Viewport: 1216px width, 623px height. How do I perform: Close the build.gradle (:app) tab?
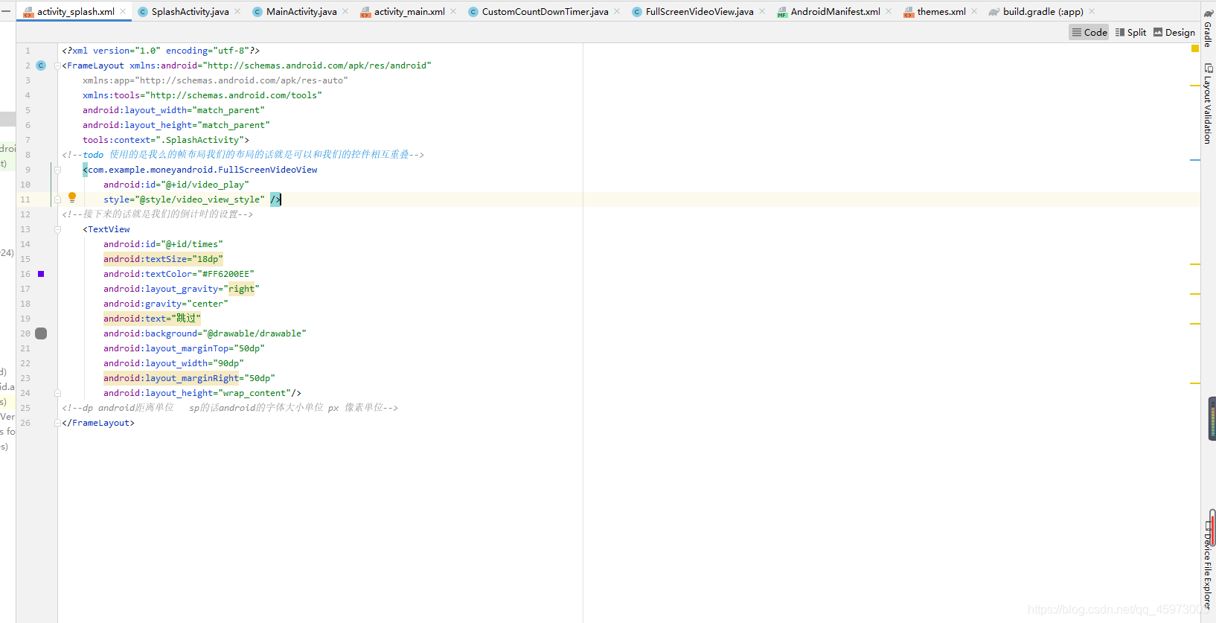(1092, 11)
